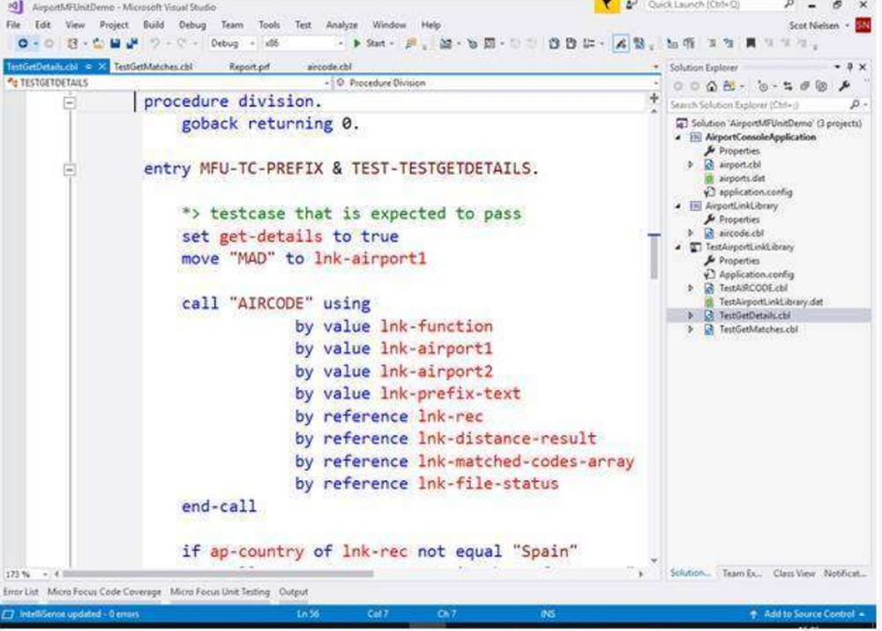
Task: Open the Error List panel tab
Action: [21, 591]
